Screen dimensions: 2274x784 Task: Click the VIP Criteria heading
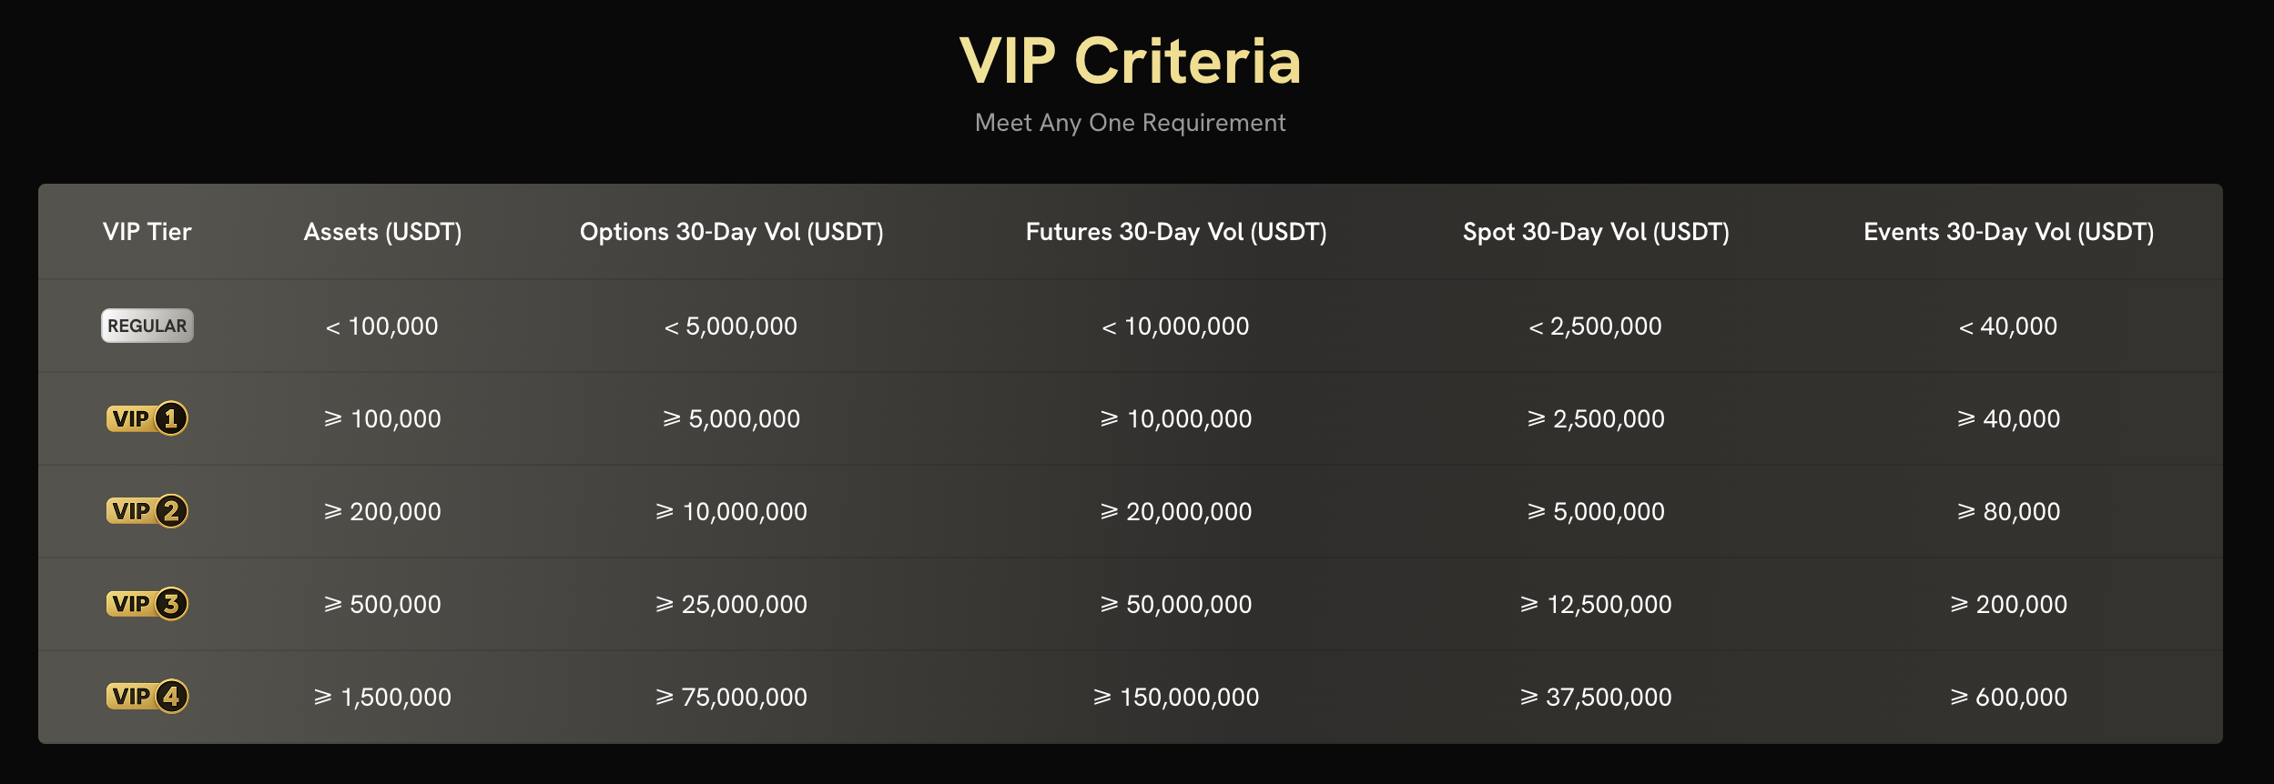tap(1130, 62)
